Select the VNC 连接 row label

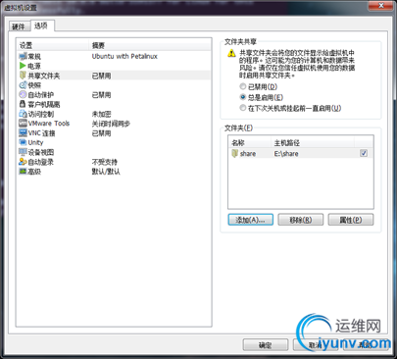[x=41, y=133]
